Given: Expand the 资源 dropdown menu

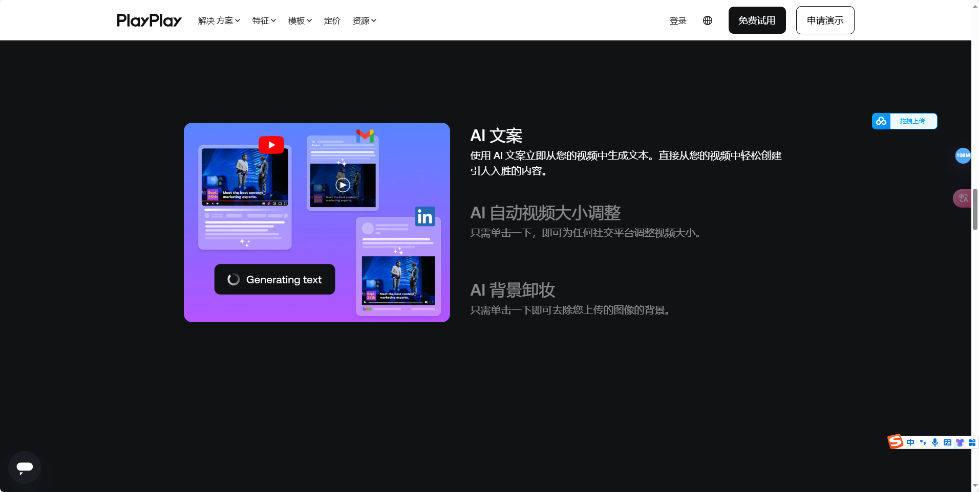Looking at the screenshot, I should coord(365,20).
